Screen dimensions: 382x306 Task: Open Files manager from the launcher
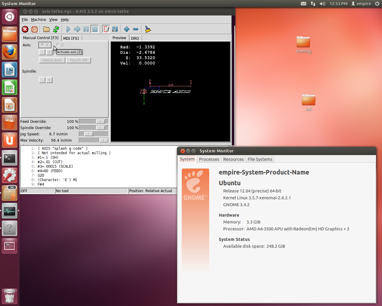point(10,34)
